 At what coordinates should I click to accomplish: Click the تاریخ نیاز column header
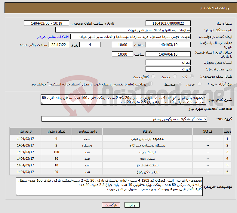[25, 131]
